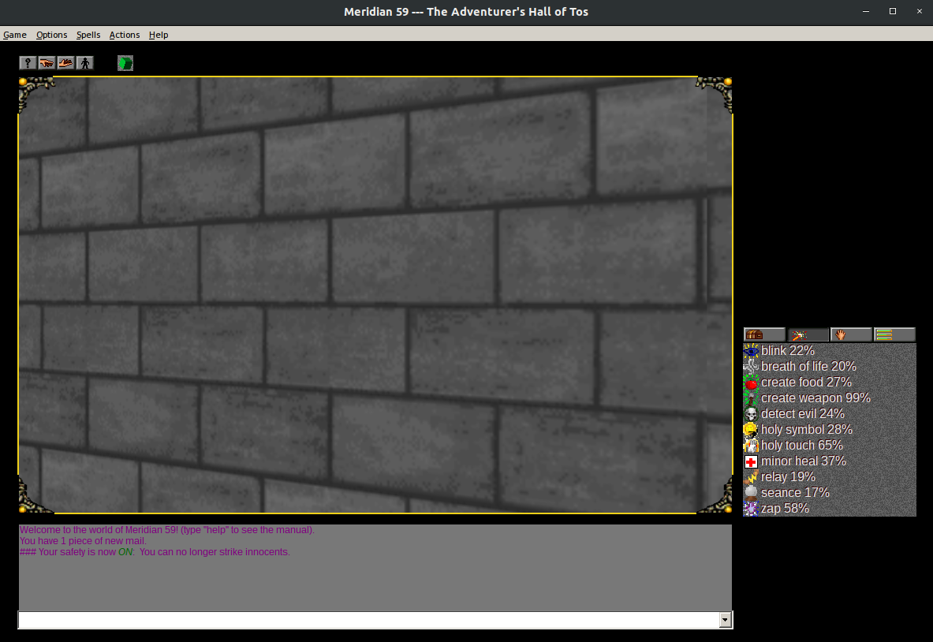
Task: Expand the command input history dropdown arrow
Action: (x=725, y=620)
